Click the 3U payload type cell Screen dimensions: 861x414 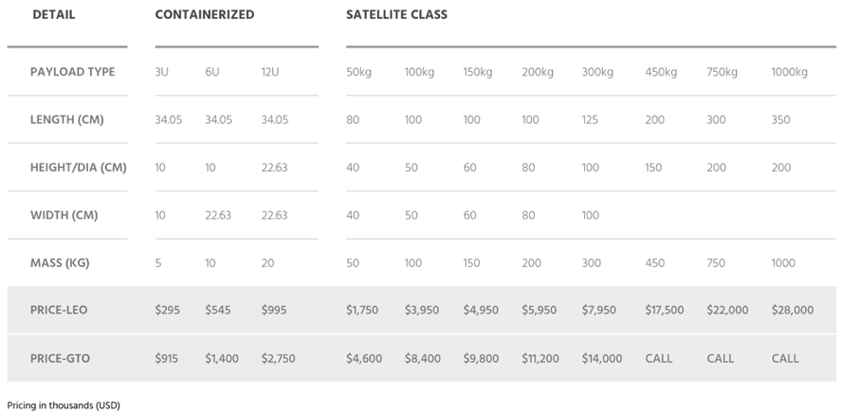pyautogui.click(x=161, y=72)
